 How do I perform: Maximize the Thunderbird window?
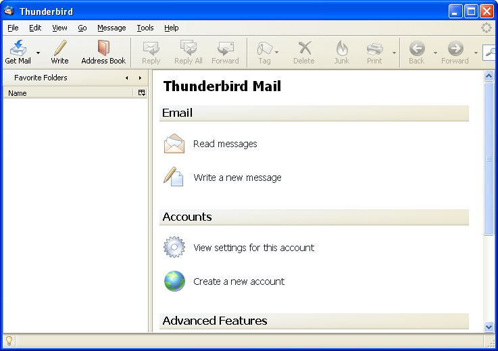pos(471,11)
